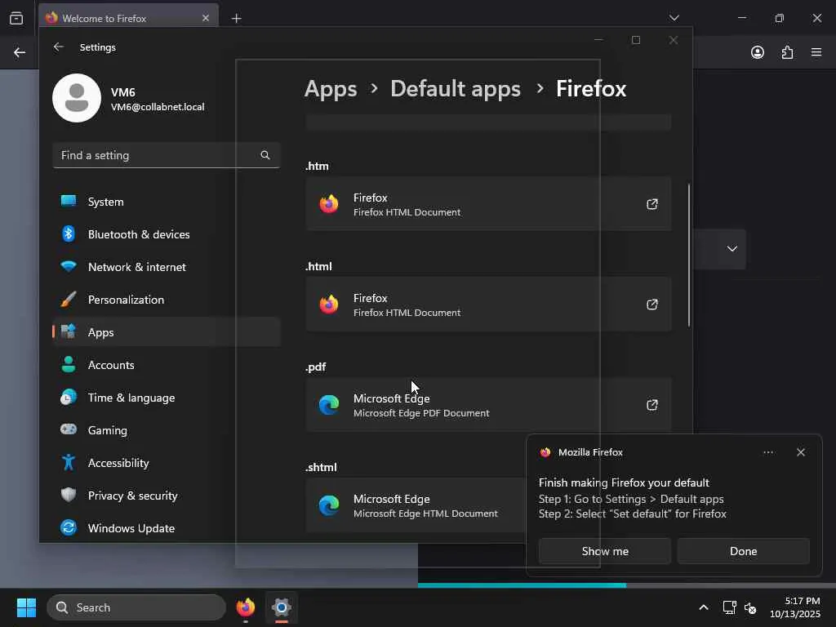The image size is (836, 627).
Task: Dismiss the Mozilla Firefox notification
Action: pos(801,452)
